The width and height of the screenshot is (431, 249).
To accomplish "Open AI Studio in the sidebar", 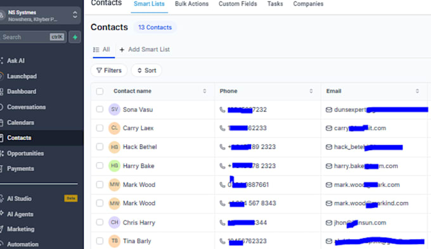I will [x=19, y=198].
